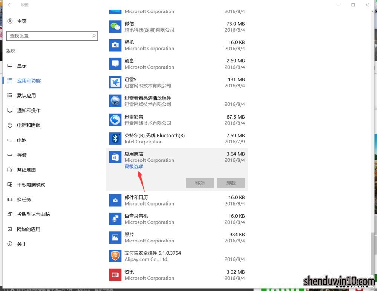Click the 卸载 uninstall button
Screen dimensions: 377x291
(231, 183)
